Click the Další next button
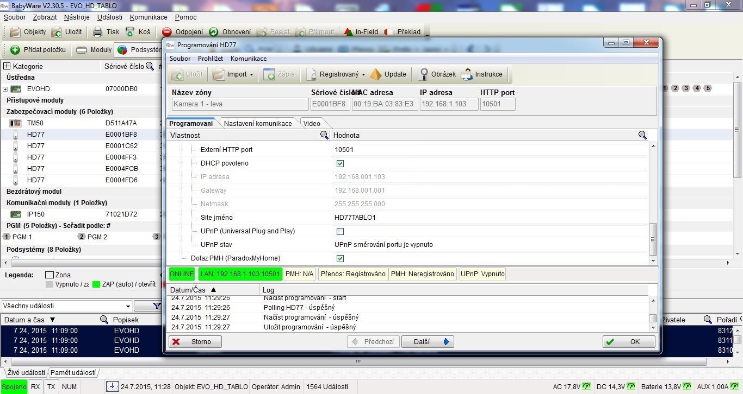The height and width of the screenshot is (394, 743). click(x=428, y=341)
